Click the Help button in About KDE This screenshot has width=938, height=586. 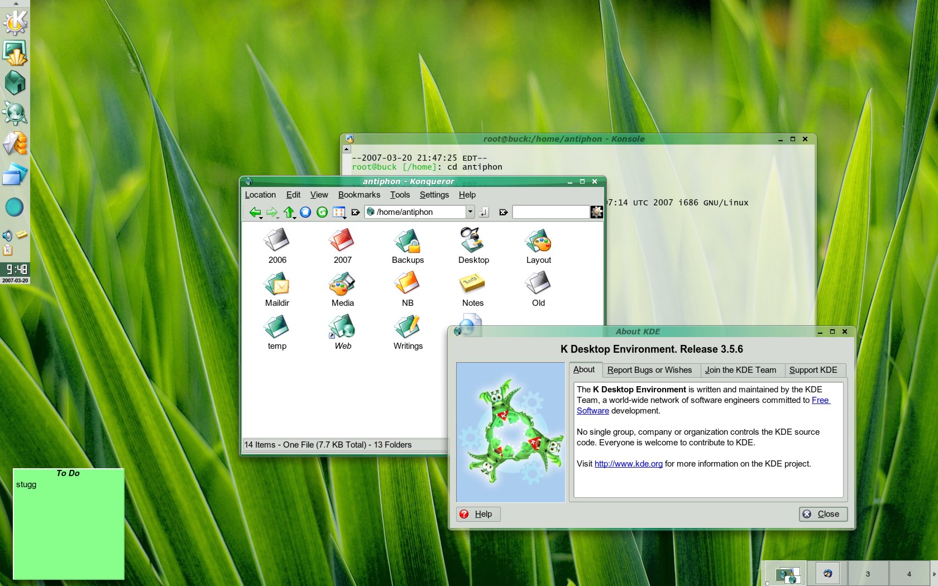tap(478, 514)
